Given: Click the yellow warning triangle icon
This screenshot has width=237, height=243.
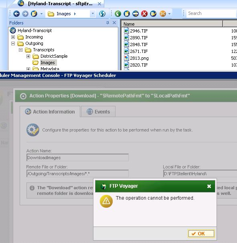Looking at the screenshot, I should click(x=106, y=201).
